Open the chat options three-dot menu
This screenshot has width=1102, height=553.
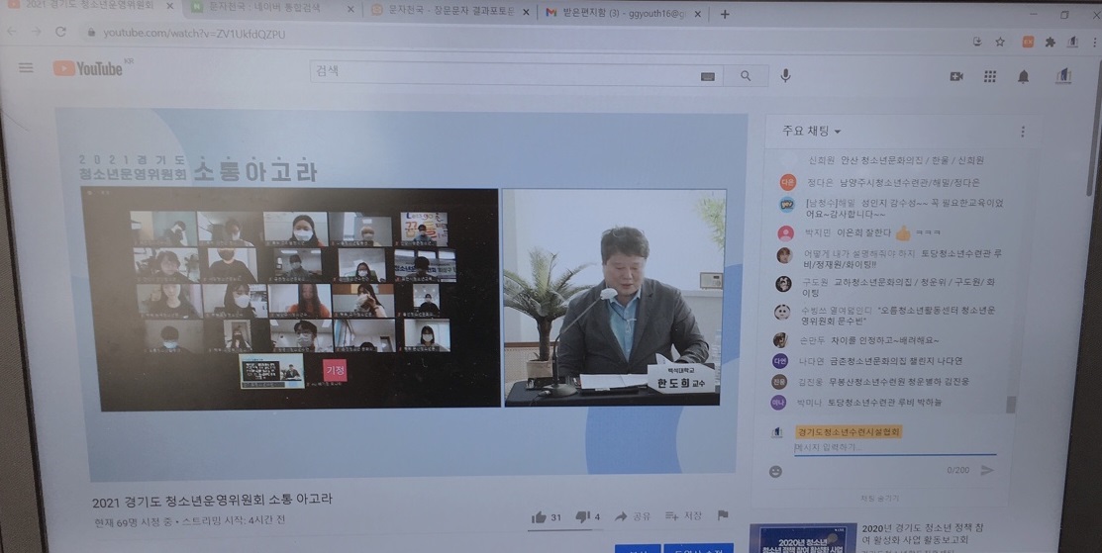tap(1023, 132)
